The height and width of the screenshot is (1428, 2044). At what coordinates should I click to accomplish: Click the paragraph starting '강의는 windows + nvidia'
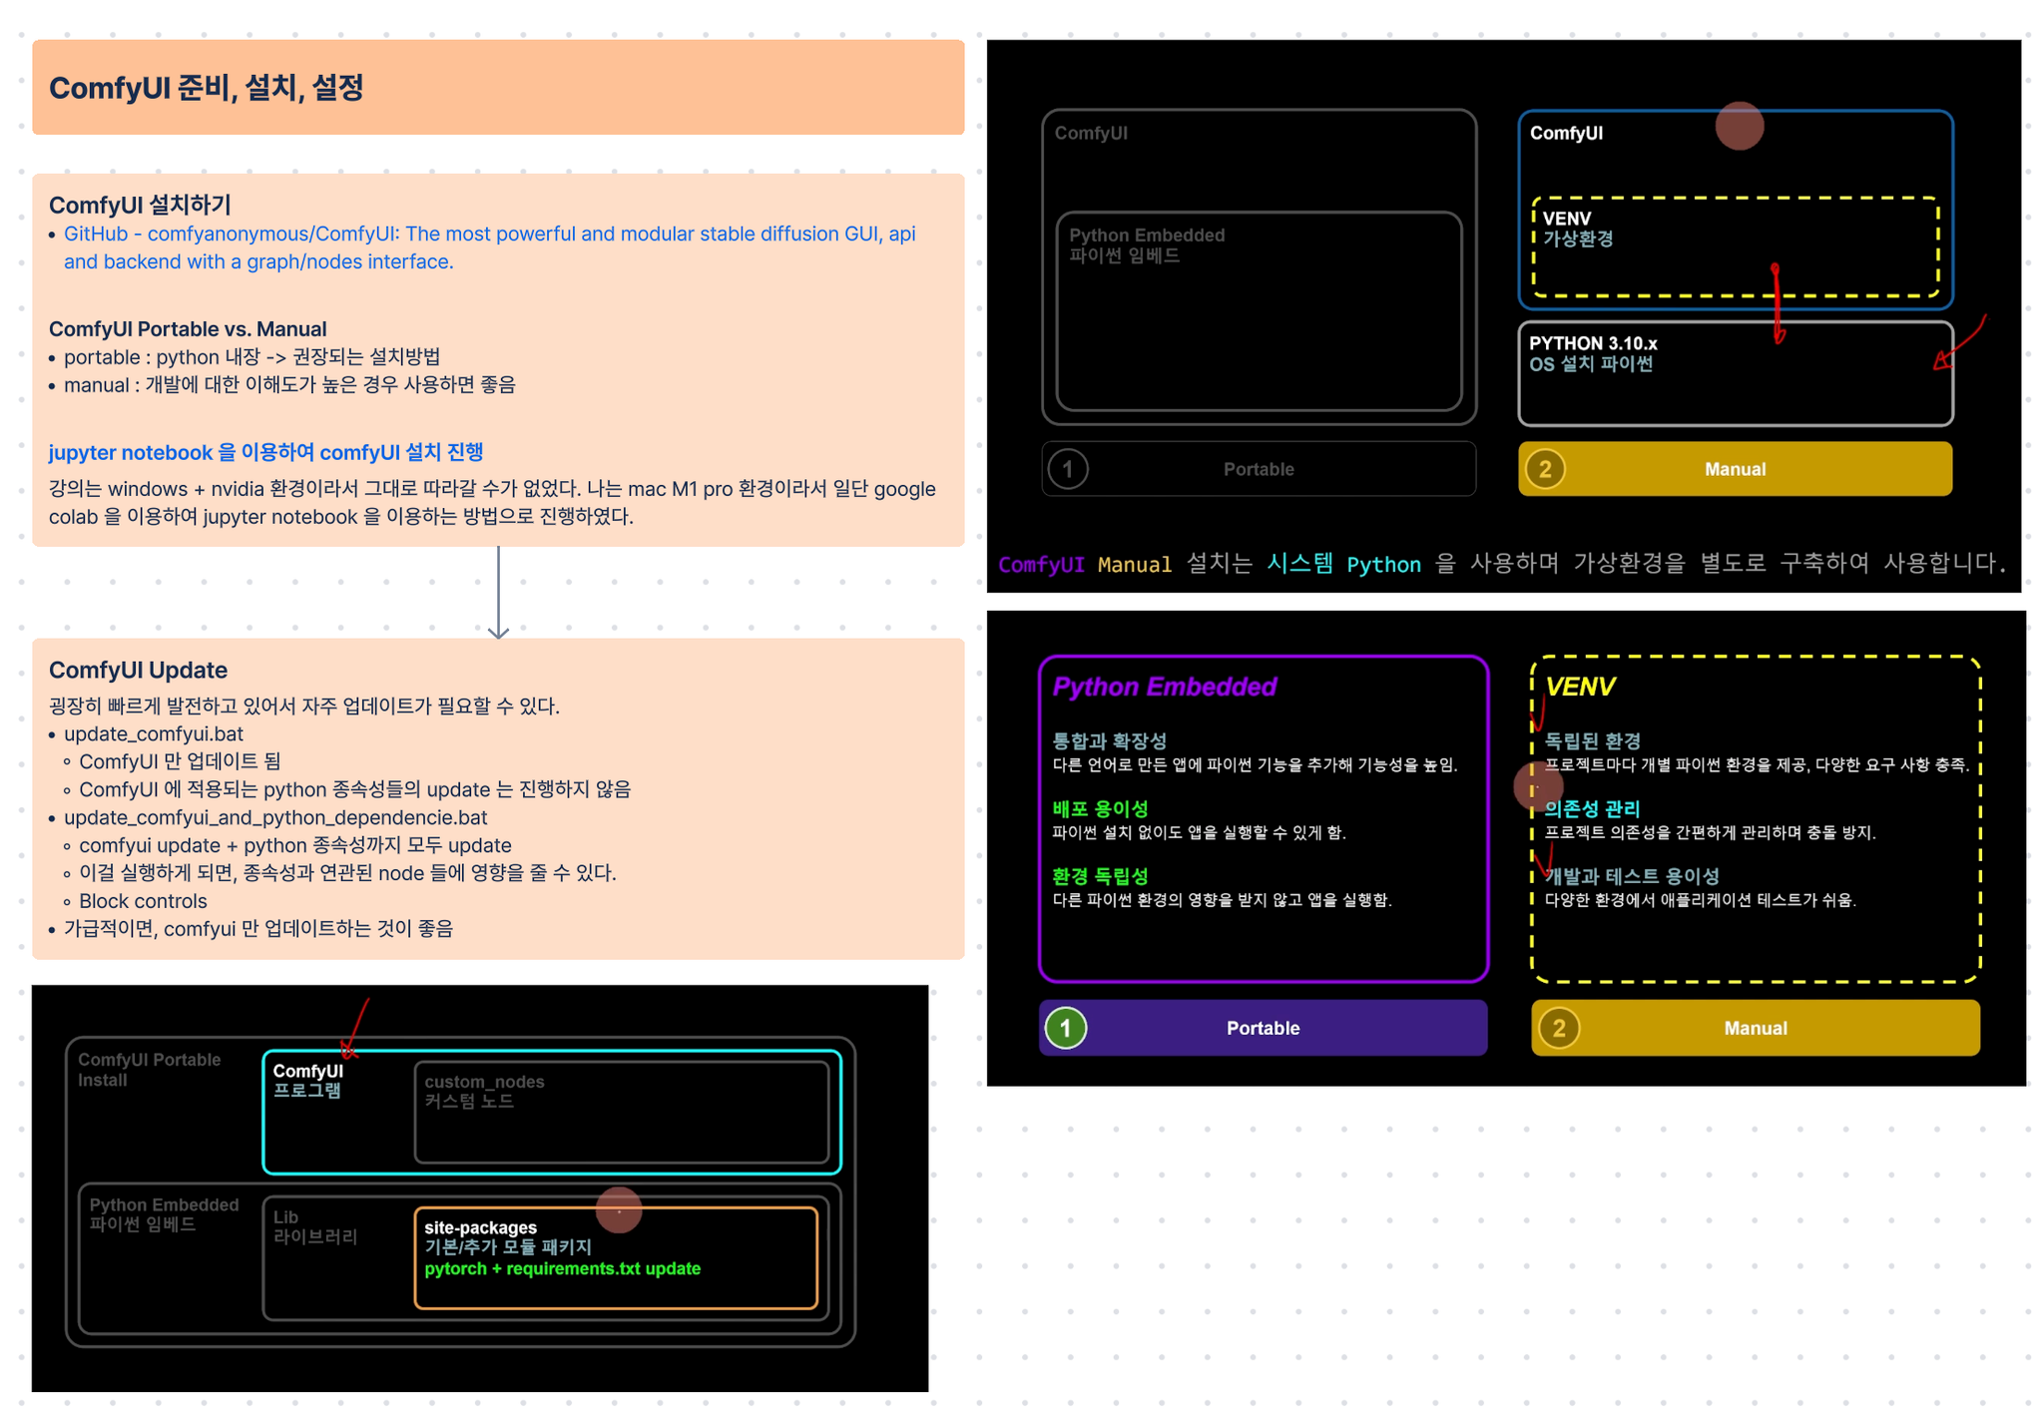[x=492, y=502]
